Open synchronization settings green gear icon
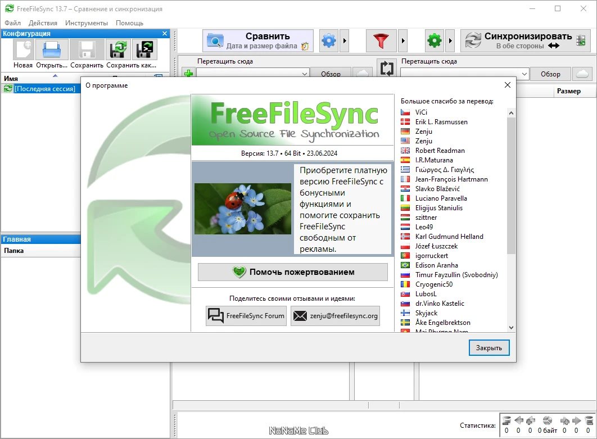Viewport: 597px width, 439px height. coord(435,40)
